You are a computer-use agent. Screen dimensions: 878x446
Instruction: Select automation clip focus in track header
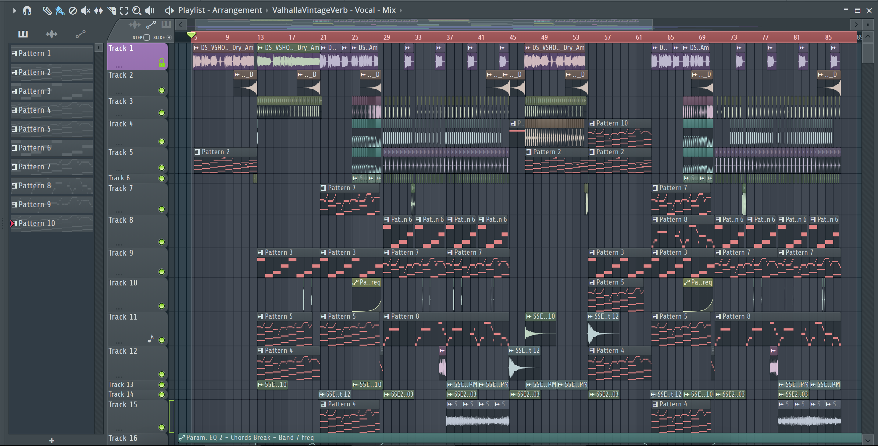[x=151, y=25]
